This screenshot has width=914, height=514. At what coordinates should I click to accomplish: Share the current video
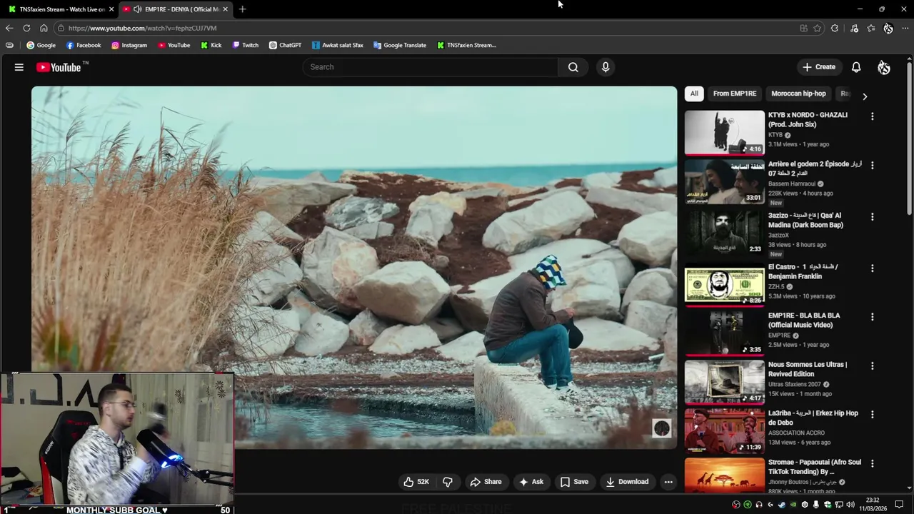point(486,482)
